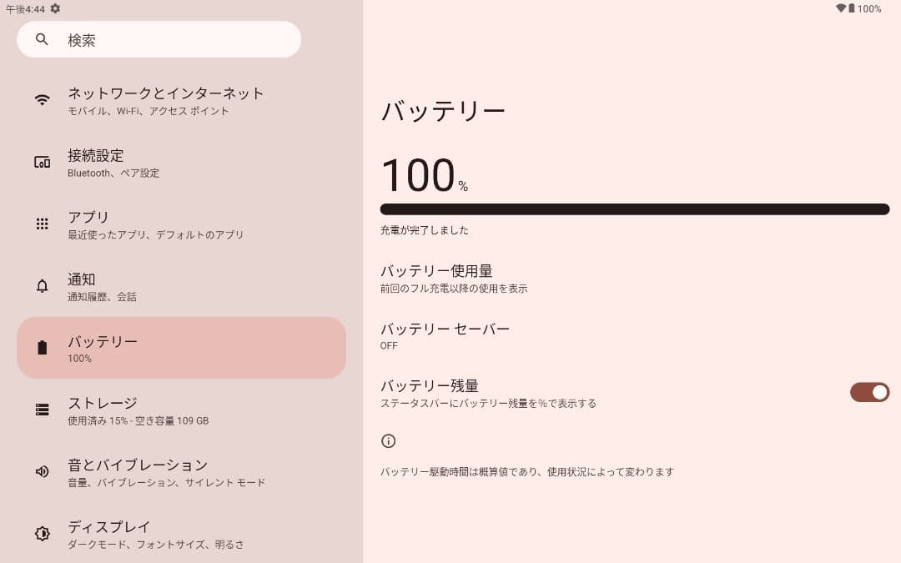The image size is (901, 563).
Task: Select the speaker icon for 音とバイブレーション
Action: point(43,471)
